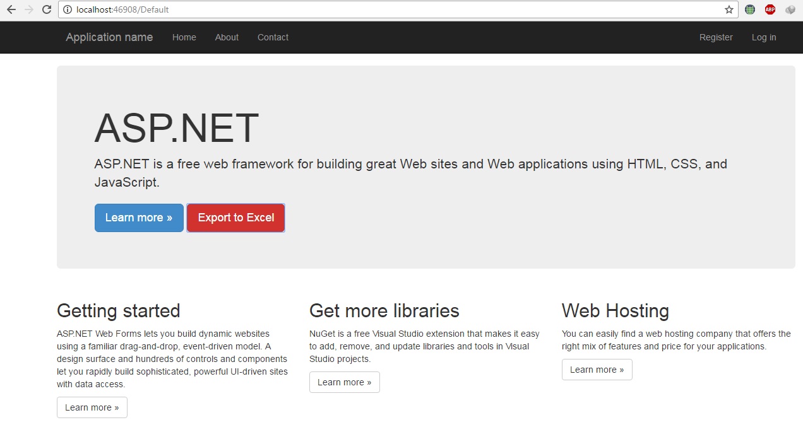This screenshot has width=803, height=432.
Task: Click the large ASP.NET heading
Action: click(177, 129)
